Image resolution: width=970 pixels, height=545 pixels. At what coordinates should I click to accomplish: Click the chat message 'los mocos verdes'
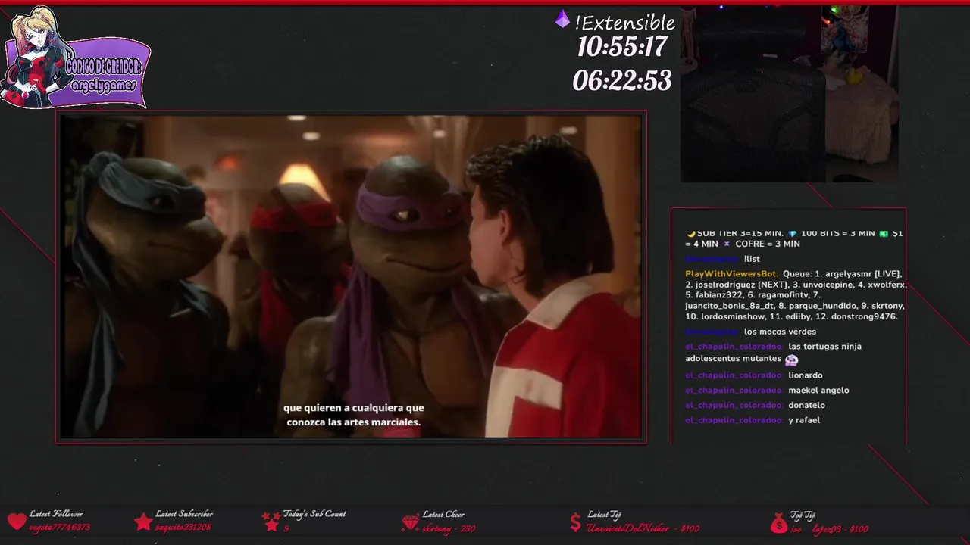click(780, 332)
